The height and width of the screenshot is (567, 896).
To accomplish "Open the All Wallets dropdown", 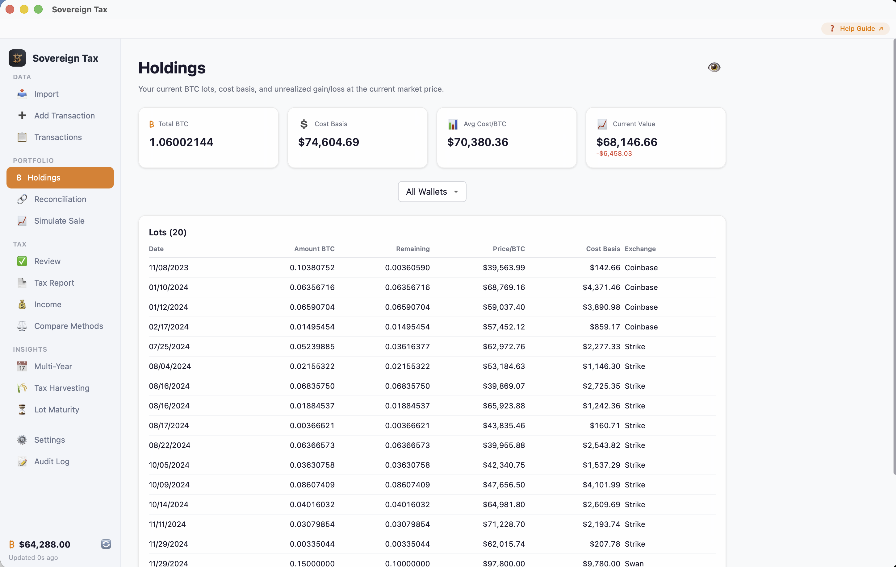I will pos(431,192).
